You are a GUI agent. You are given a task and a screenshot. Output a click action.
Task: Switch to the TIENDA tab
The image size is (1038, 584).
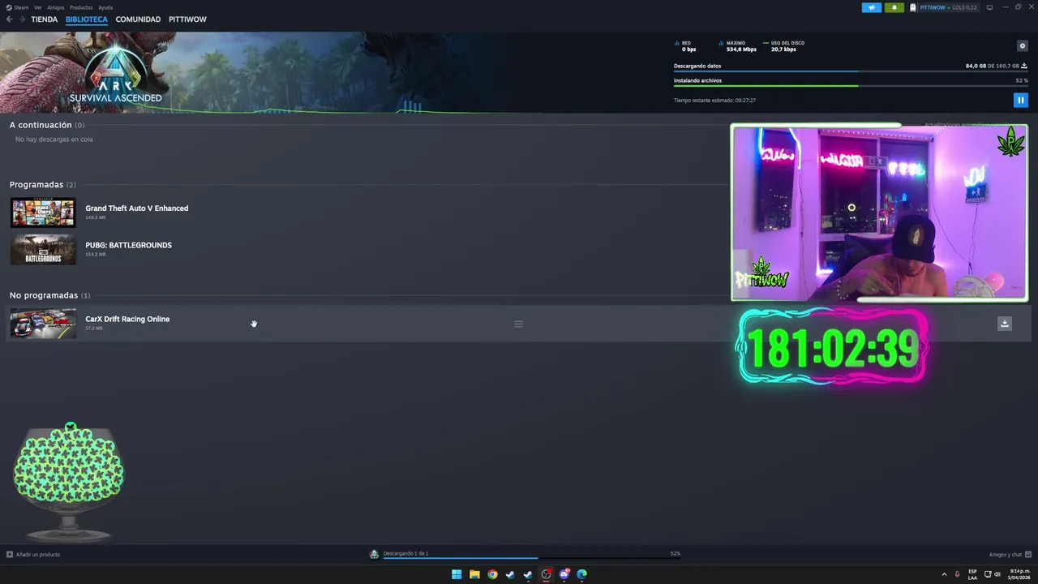pyautogui.click(x=44, y=19)
